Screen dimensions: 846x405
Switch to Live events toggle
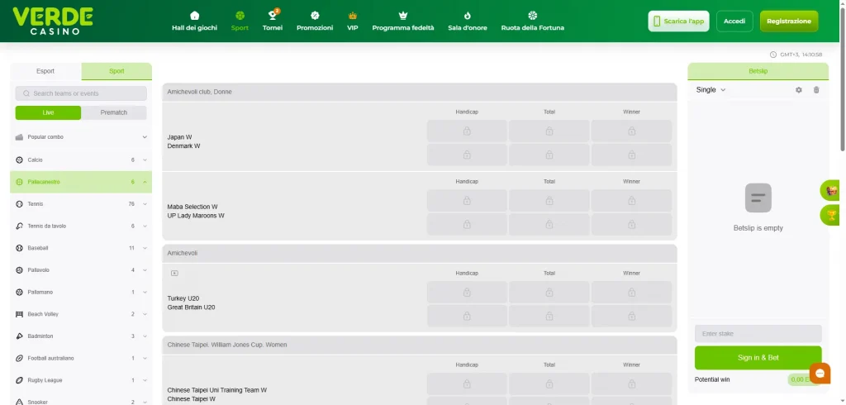point(48,113)
